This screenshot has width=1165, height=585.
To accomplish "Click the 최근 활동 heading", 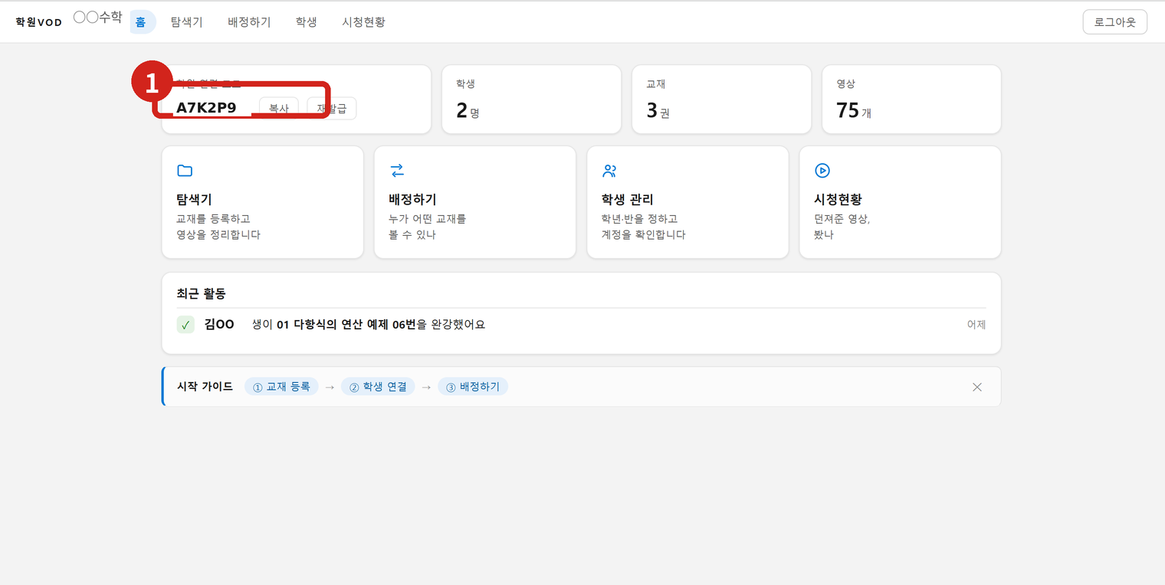I will 202,294.
